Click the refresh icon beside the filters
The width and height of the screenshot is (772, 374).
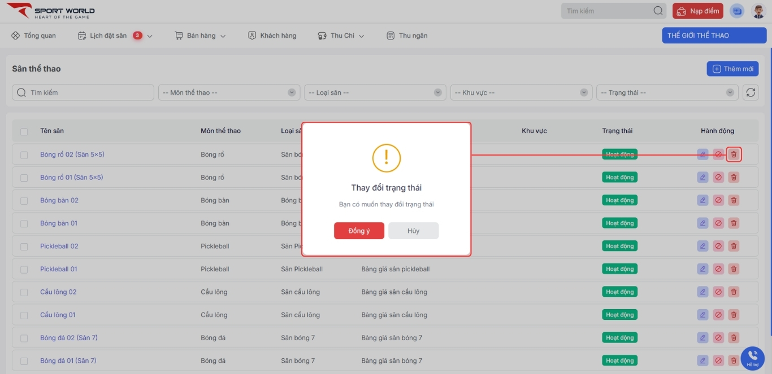pyautogui.click(x=751, y=93)
